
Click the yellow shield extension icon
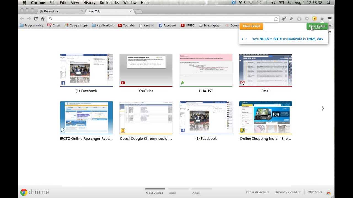[x=314, y=19]
